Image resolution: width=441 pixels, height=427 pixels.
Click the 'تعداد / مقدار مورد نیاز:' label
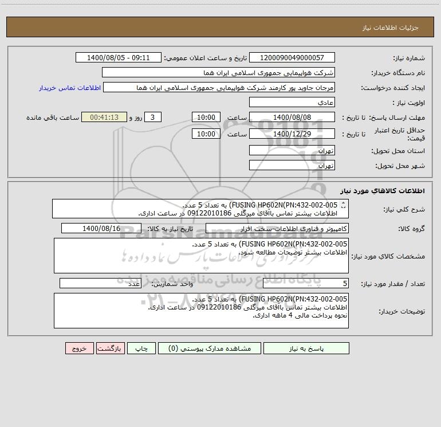tap(393, 284)
